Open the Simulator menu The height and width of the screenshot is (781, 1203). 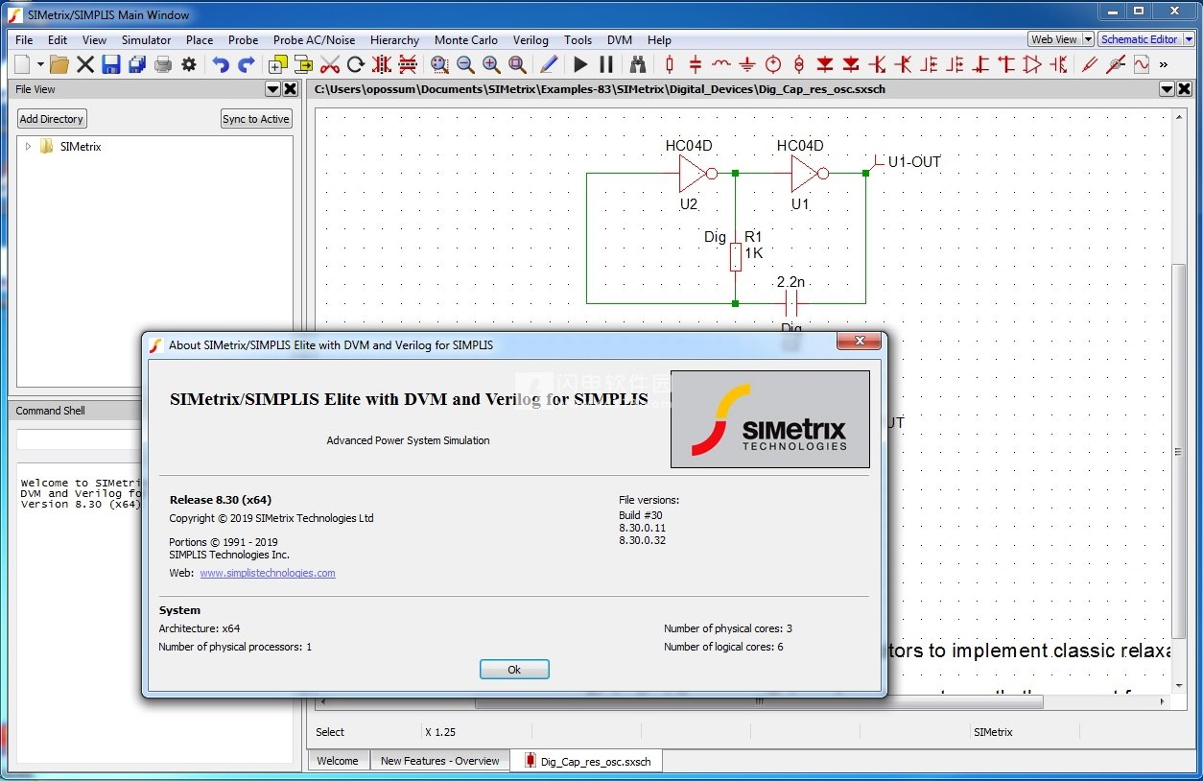tap(146, 40)
